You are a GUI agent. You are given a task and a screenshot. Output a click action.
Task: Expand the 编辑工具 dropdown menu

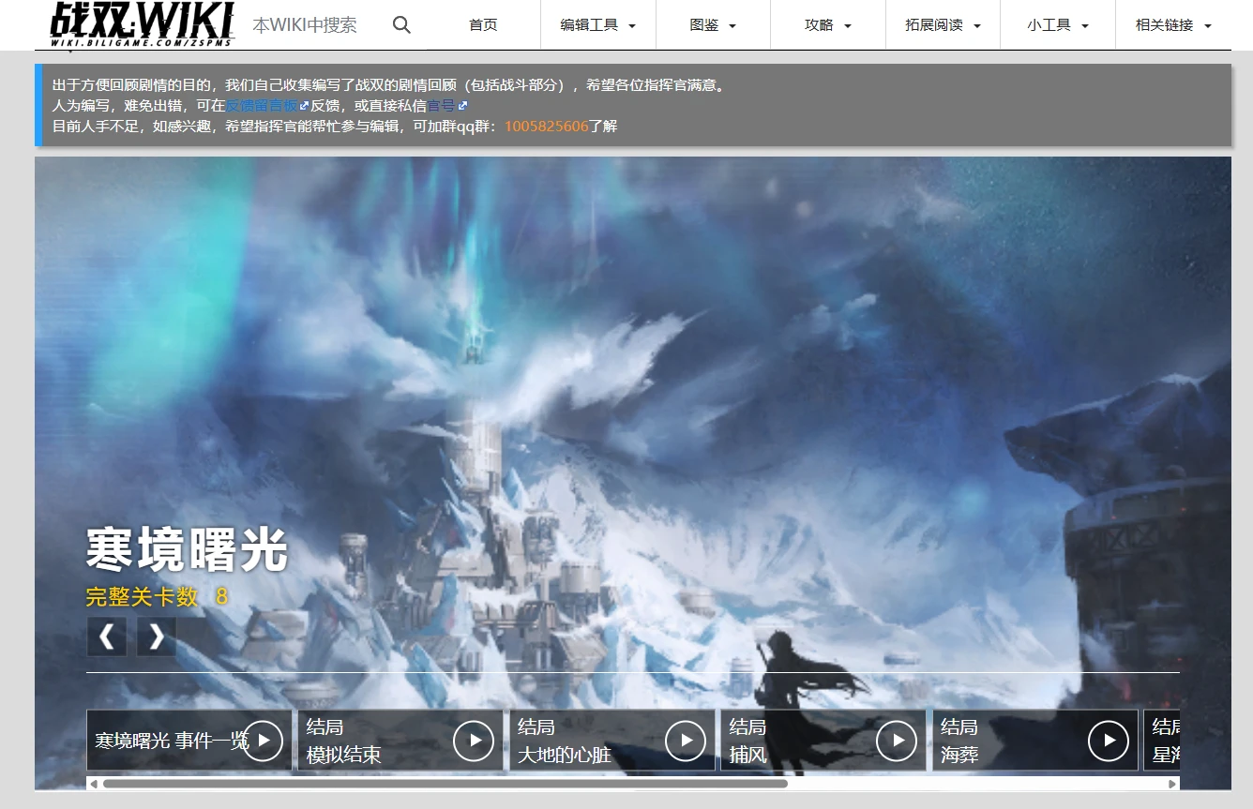pyautogui.click(x=597, y=25)
